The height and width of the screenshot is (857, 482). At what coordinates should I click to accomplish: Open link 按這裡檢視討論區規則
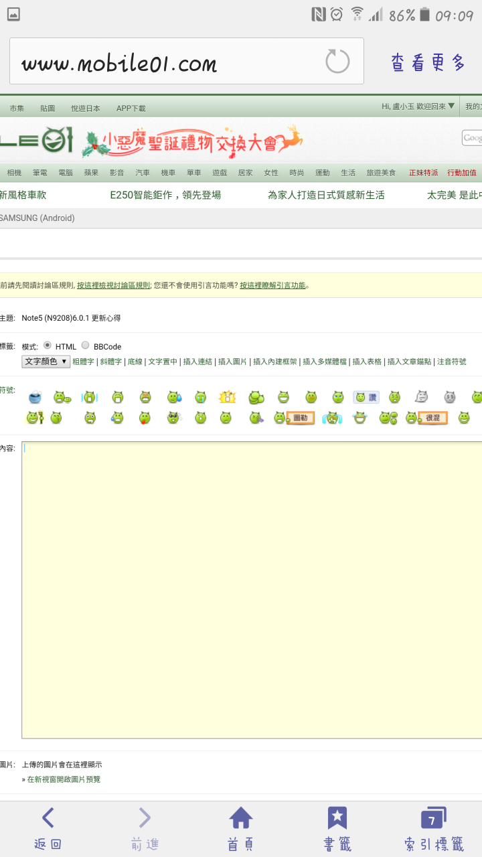[x=113, y=285]
